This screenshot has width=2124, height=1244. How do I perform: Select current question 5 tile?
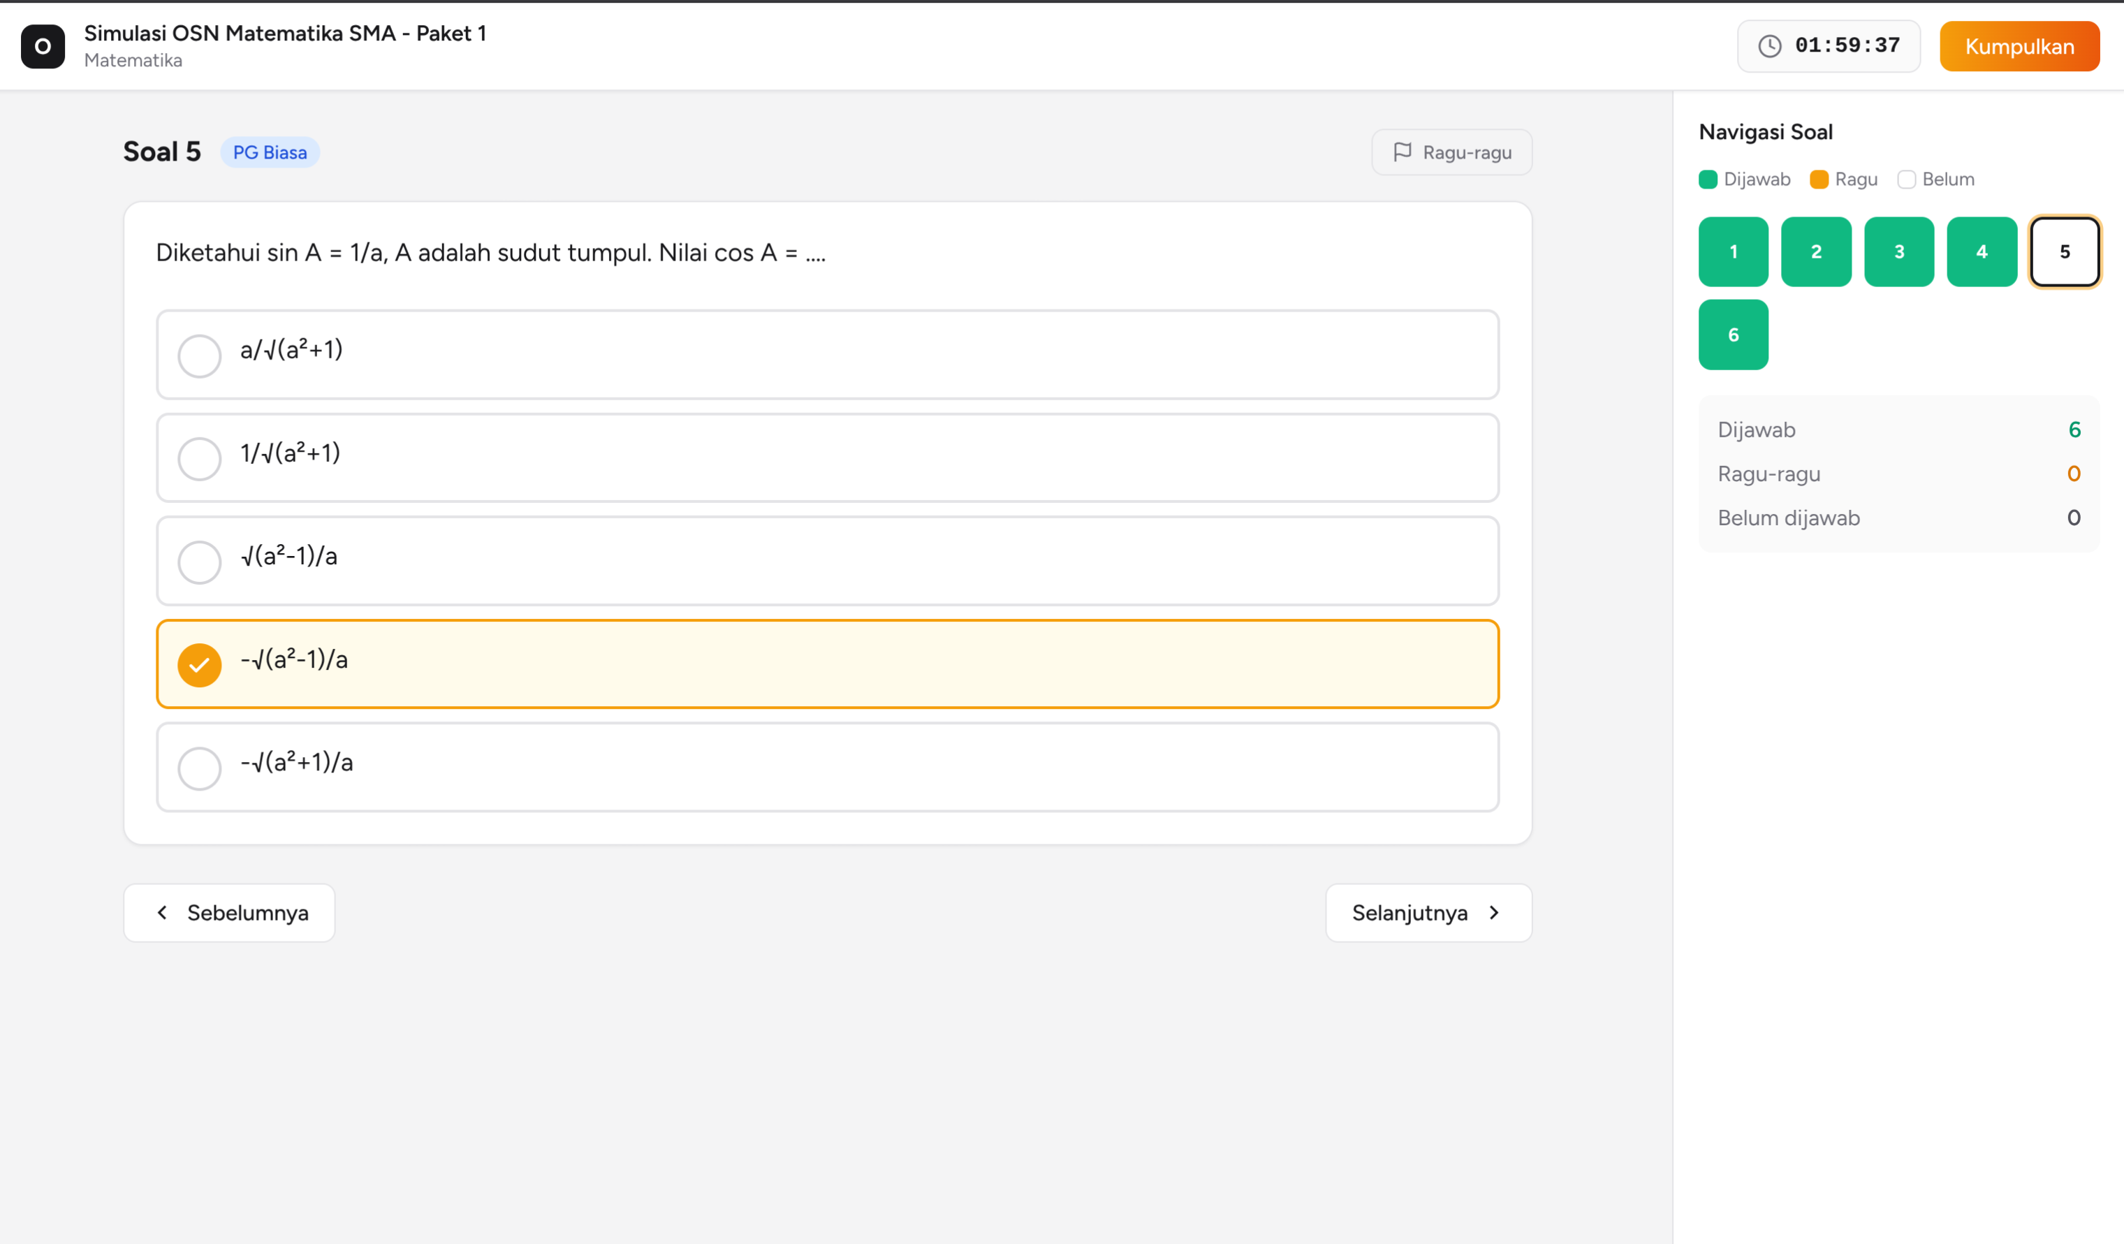tap(2064, 252)
